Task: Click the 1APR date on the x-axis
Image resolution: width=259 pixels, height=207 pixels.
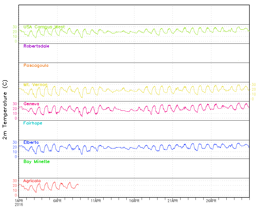Action: pyautogui.click(x=19, y=201)
